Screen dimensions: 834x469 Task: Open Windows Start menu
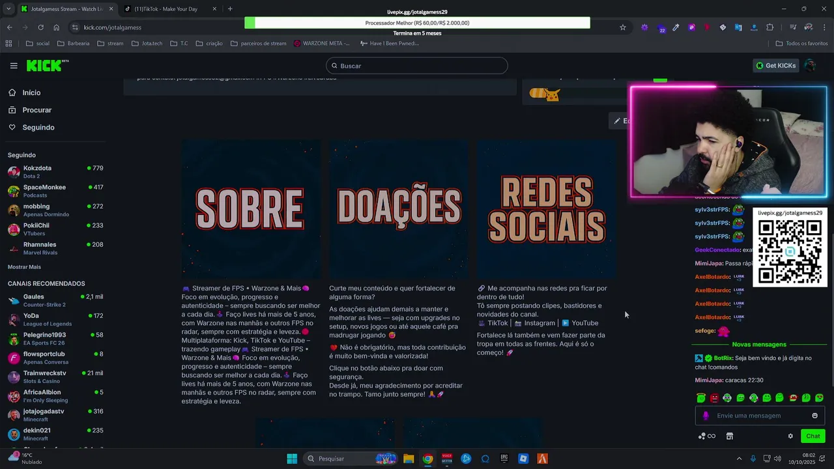click(292, 459)
